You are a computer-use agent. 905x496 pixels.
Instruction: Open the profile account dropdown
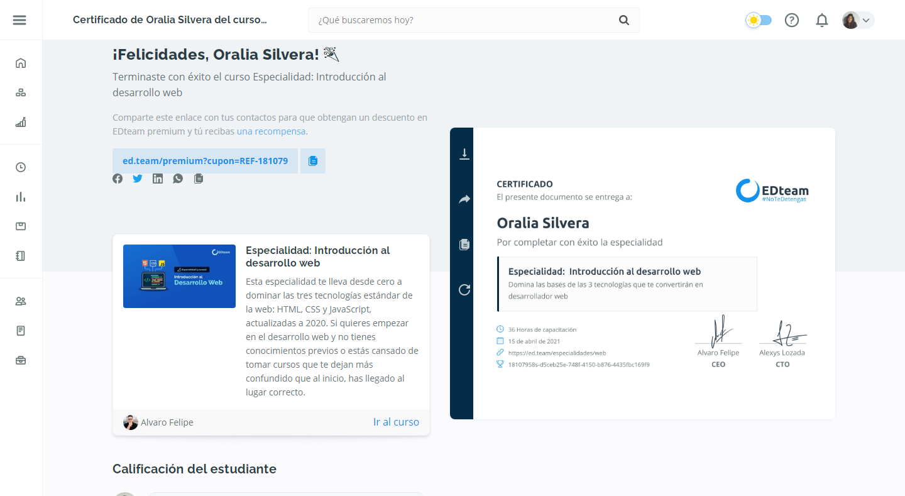[857, 20]
